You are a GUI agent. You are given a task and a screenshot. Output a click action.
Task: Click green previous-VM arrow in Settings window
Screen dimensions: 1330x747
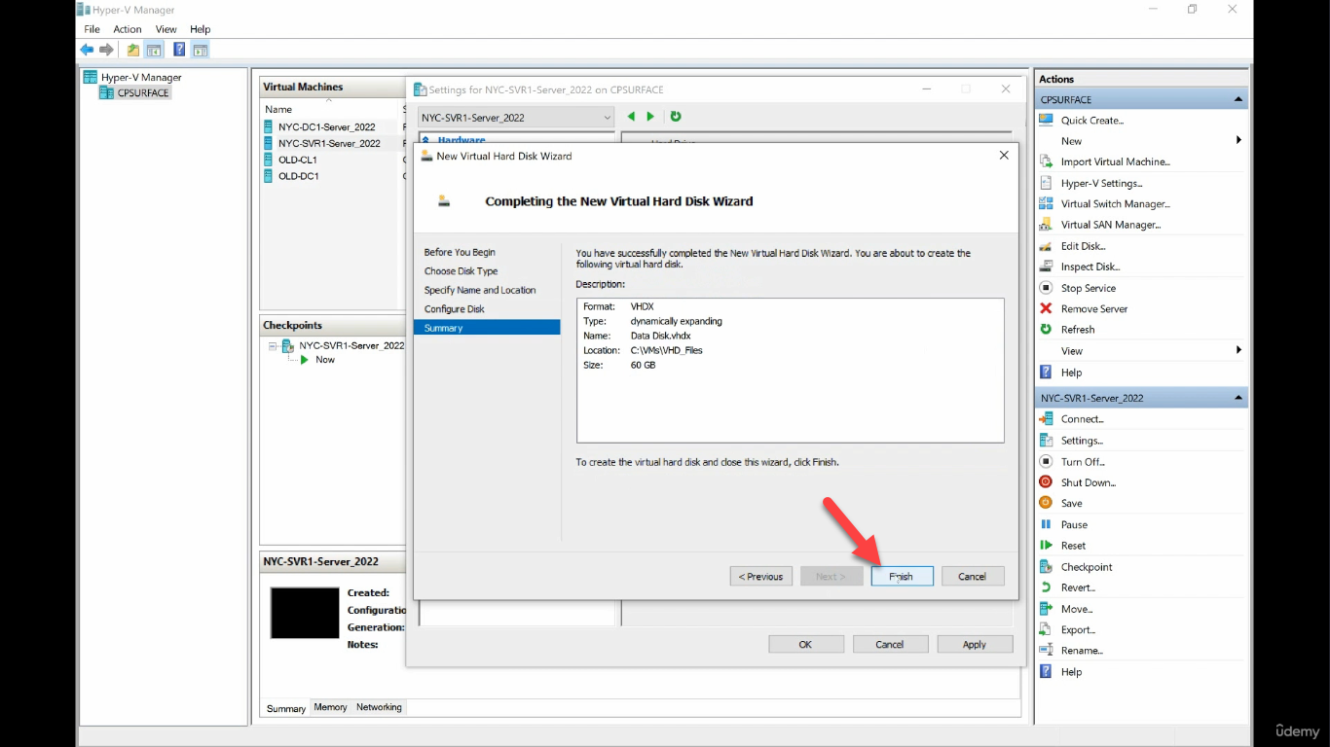click(631, 117)
